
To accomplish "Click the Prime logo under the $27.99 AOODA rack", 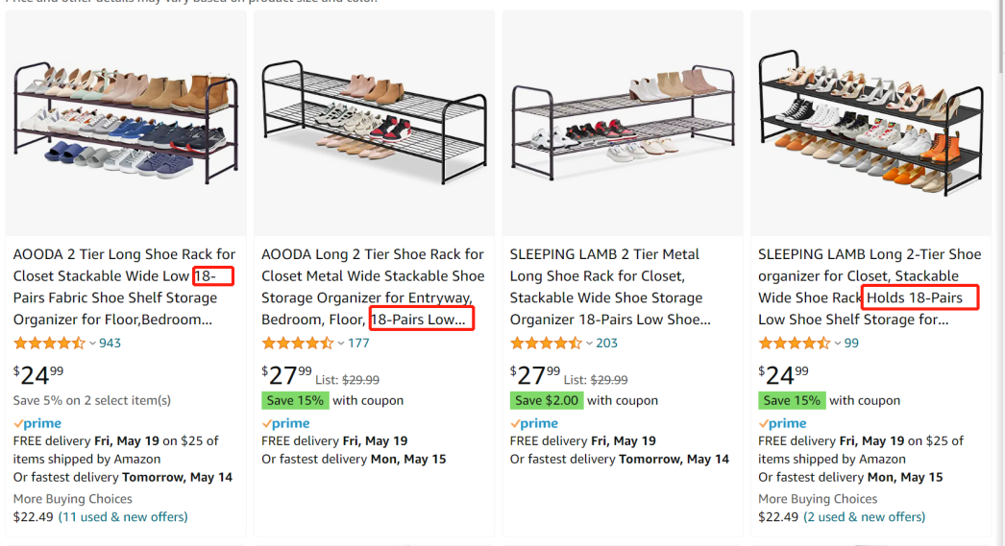I will click(x=285, y=423).
